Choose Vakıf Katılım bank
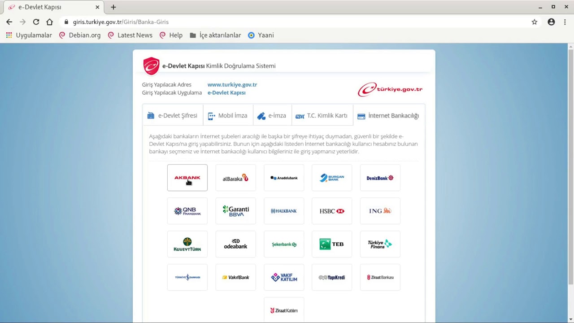Viewport: 574px width, 323px height. pyautogui.click(x=284, y=277)
